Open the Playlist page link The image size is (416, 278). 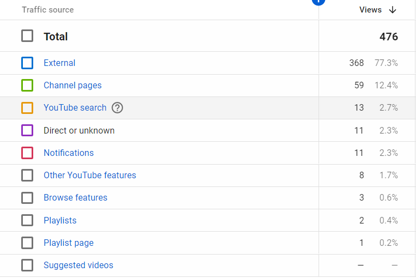(x=69, y=243)
